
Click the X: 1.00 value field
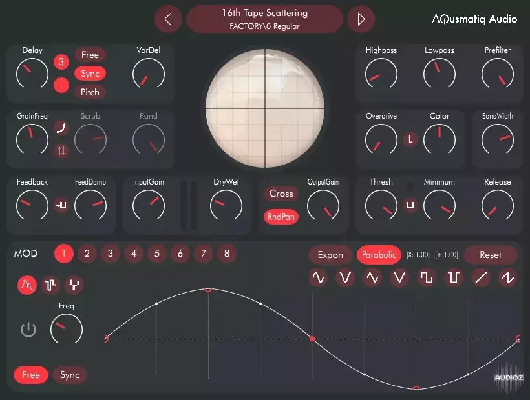point(418,255)
